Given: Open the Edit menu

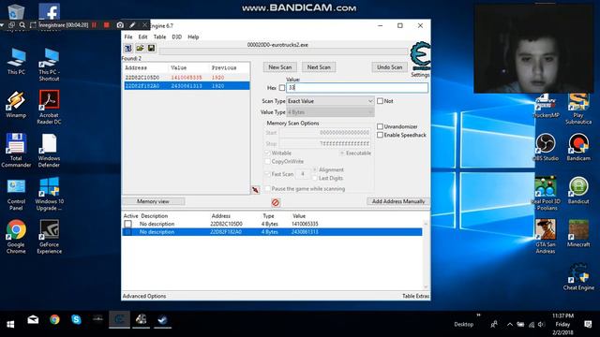Looking at the screenshot, I should coord(142,37).
